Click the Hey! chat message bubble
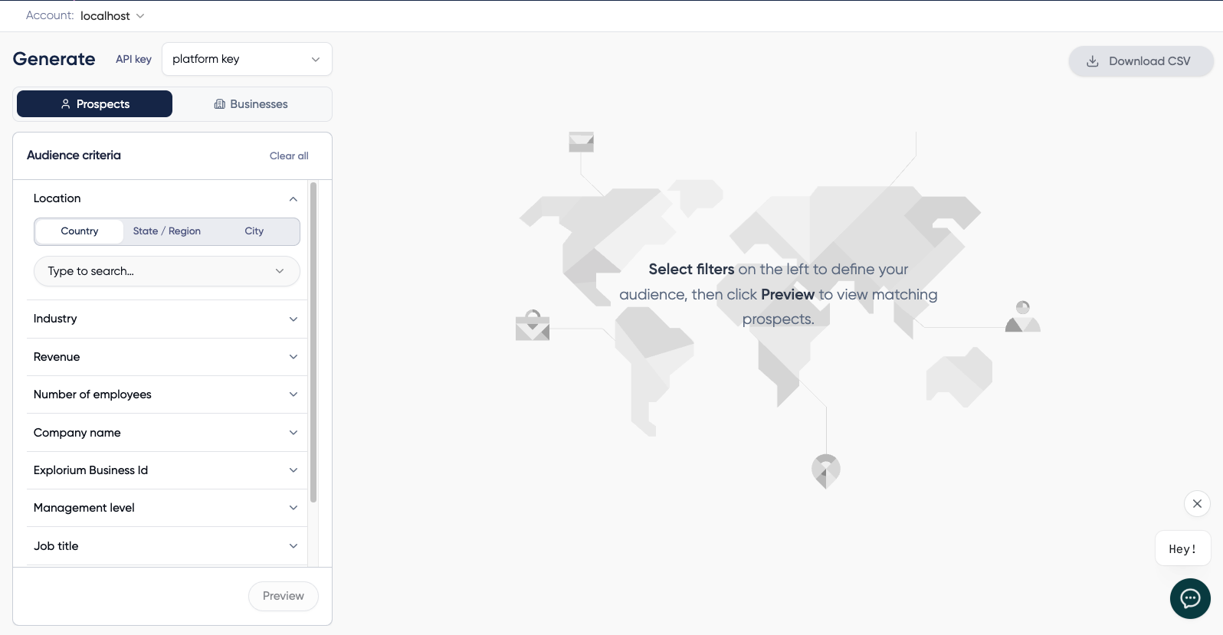Screen dimensions: 1223x635 pyautogui.click(x=1182, y=548)
